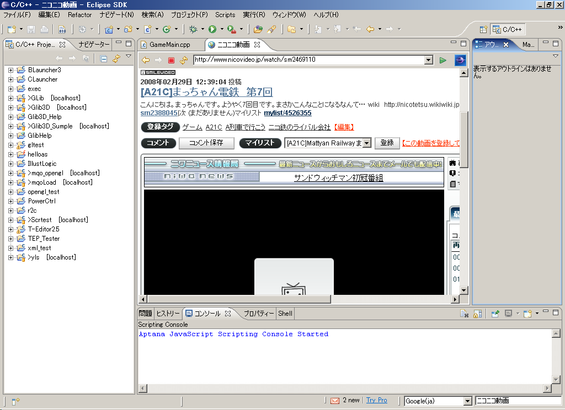Viewport: 565px width, 410px height.
Task: Refresh the browser page
Action: (x=184, y=60)
